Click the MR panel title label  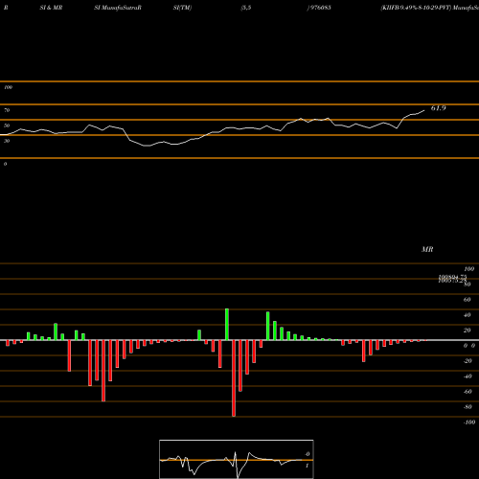427,249
